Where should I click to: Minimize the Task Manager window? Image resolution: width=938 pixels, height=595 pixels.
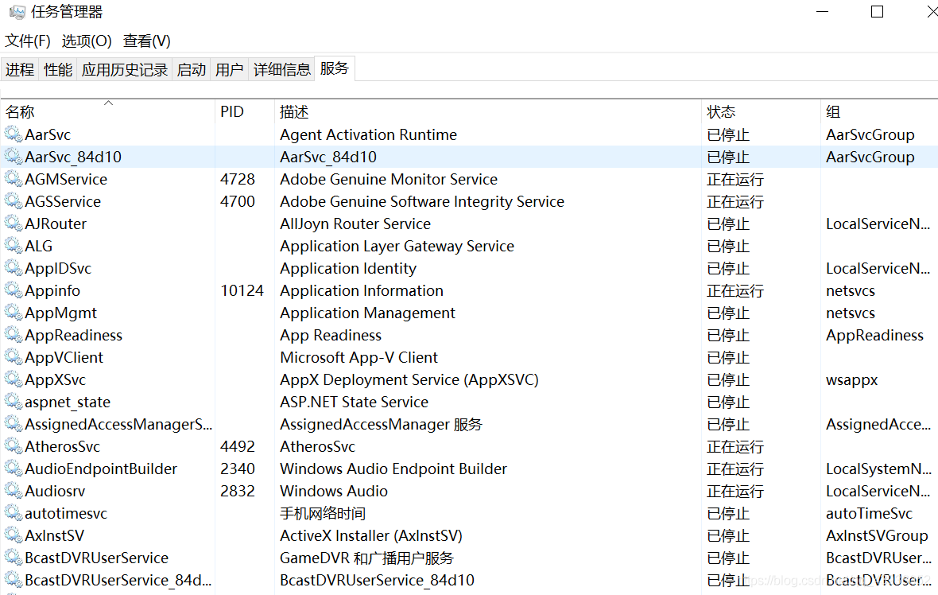[x=823, y=11]
